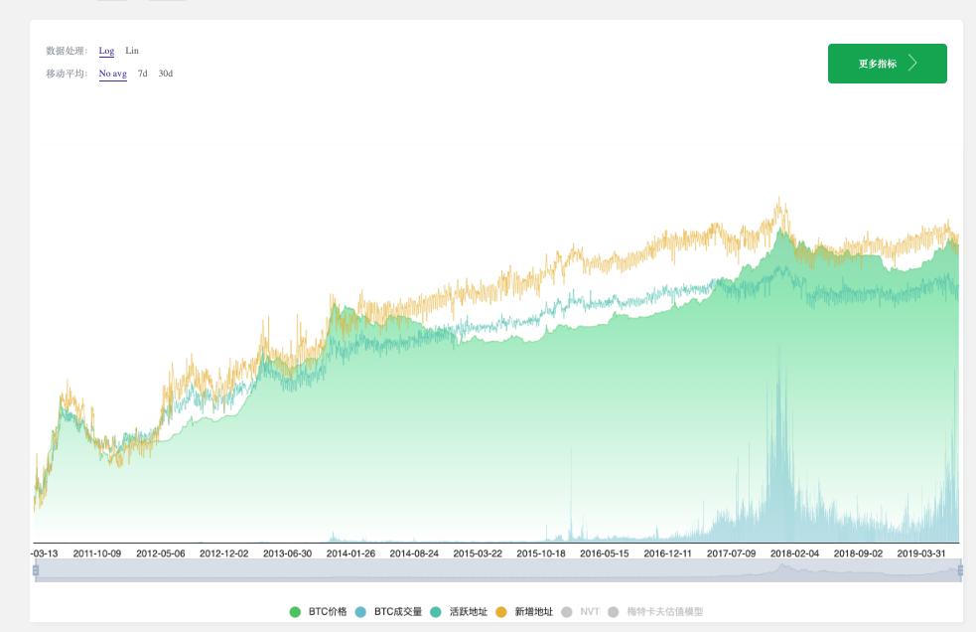Viewport: 976px width, 632px height.
Task: Toggle the blue BTC成交量 legend dot
Action: coord(360,612)
